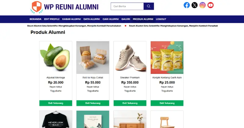244x128 pixels.
Task: Click the Cari Berita search field
Action: click(x=127, y=6)
